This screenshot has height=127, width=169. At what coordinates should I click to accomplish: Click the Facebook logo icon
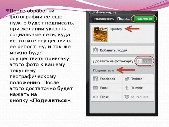click(95, 79)
